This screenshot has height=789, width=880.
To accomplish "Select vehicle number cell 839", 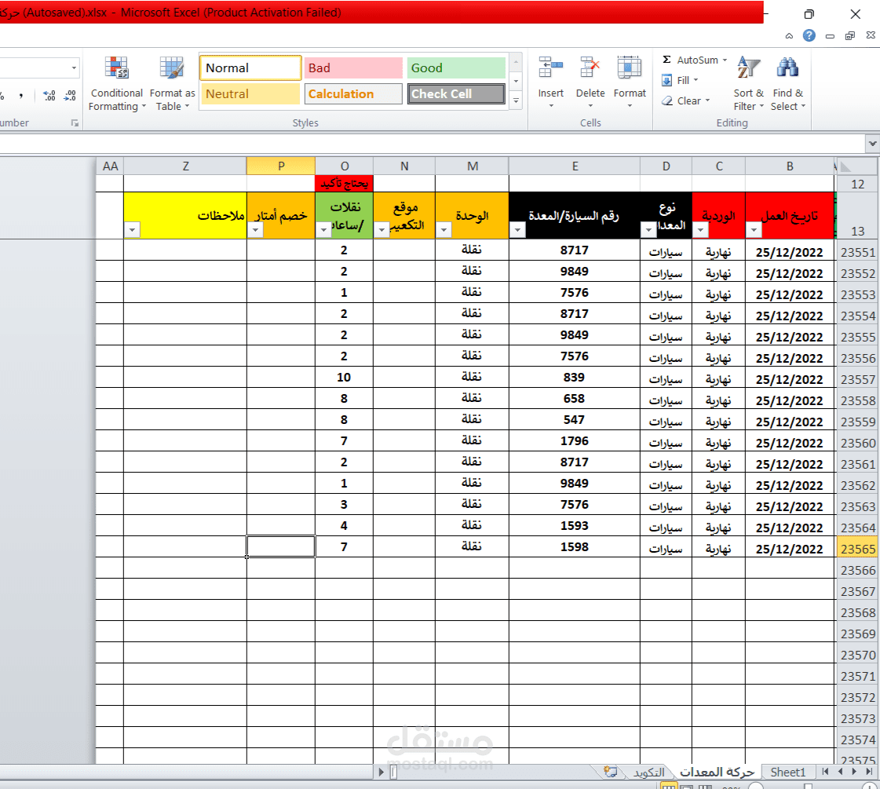I will coord(575,378).
